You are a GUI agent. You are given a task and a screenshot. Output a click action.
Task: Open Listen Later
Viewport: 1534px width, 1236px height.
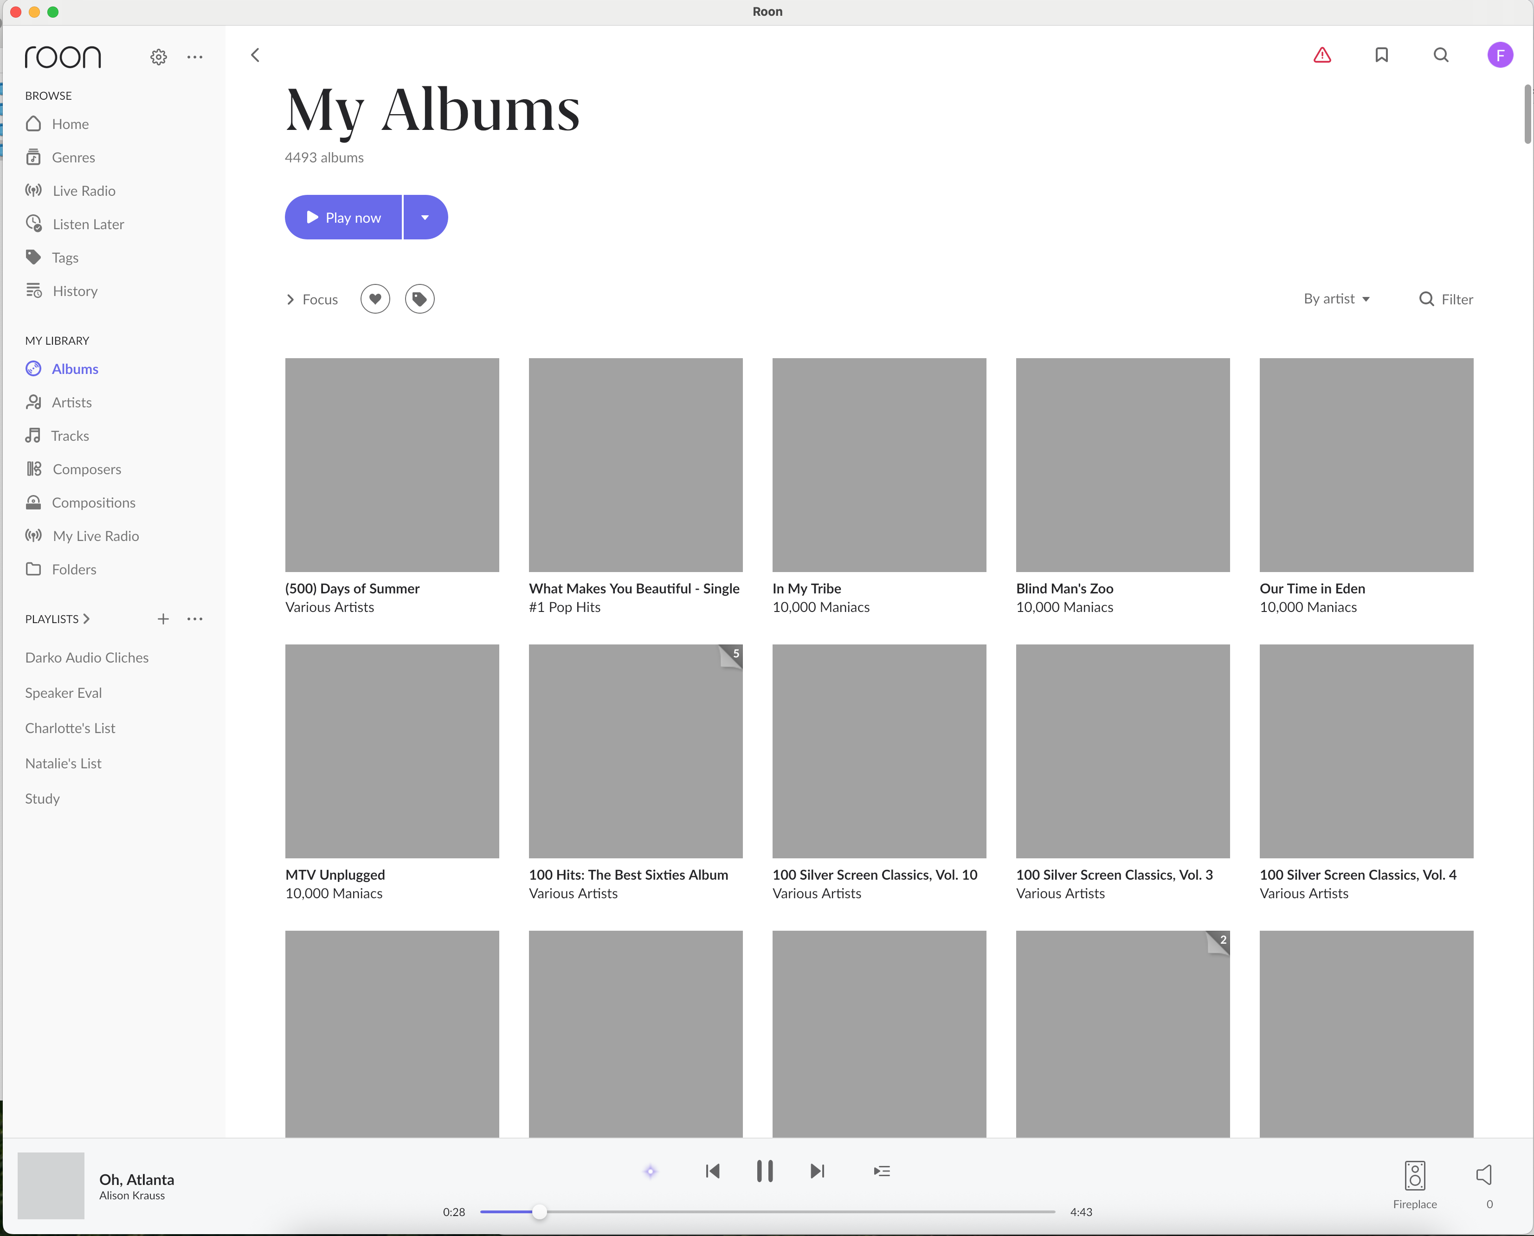[75, 224]
